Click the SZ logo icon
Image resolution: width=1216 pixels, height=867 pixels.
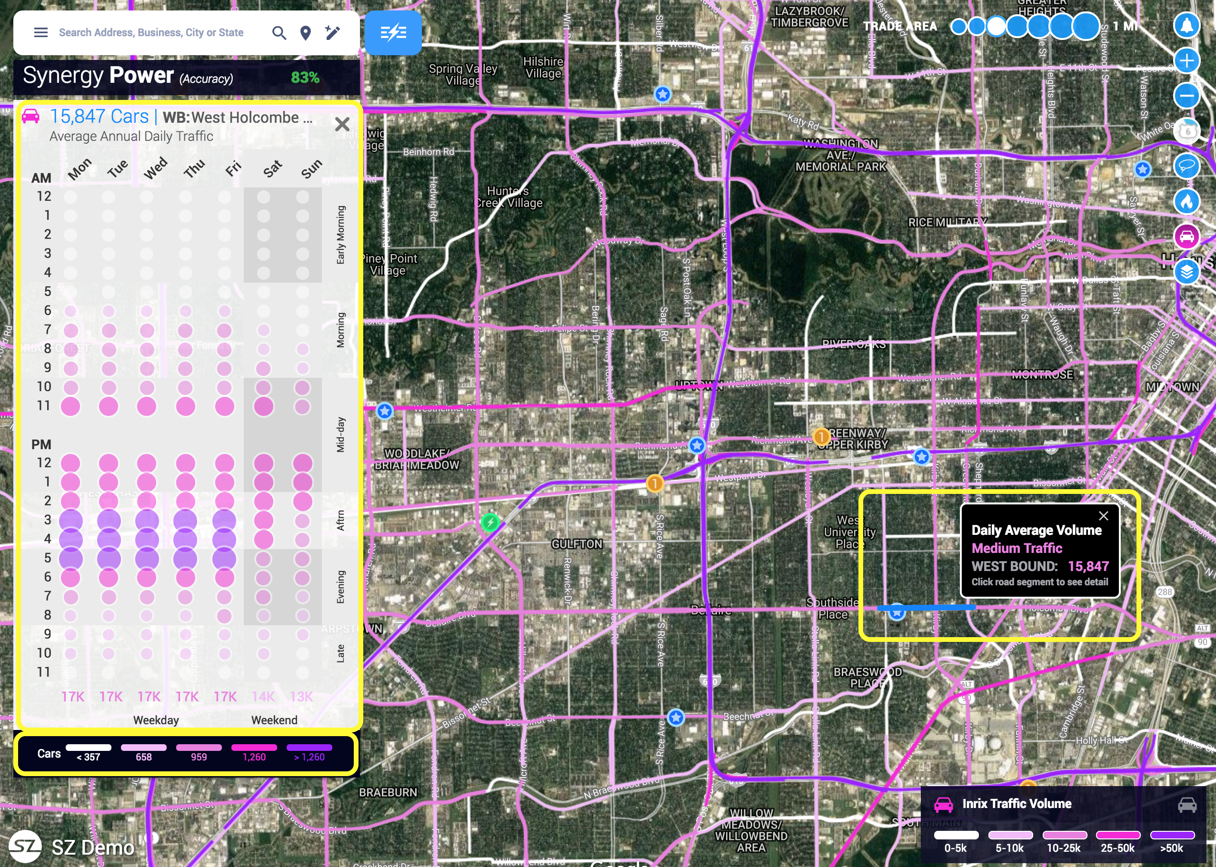(25, 847)
